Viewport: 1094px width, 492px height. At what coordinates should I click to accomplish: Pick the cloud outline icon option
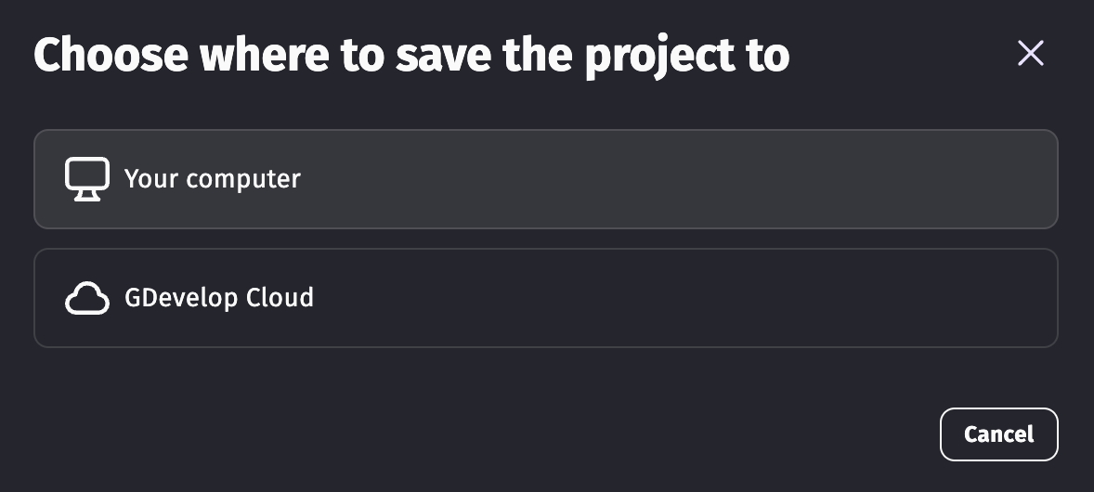click(87, 299)
